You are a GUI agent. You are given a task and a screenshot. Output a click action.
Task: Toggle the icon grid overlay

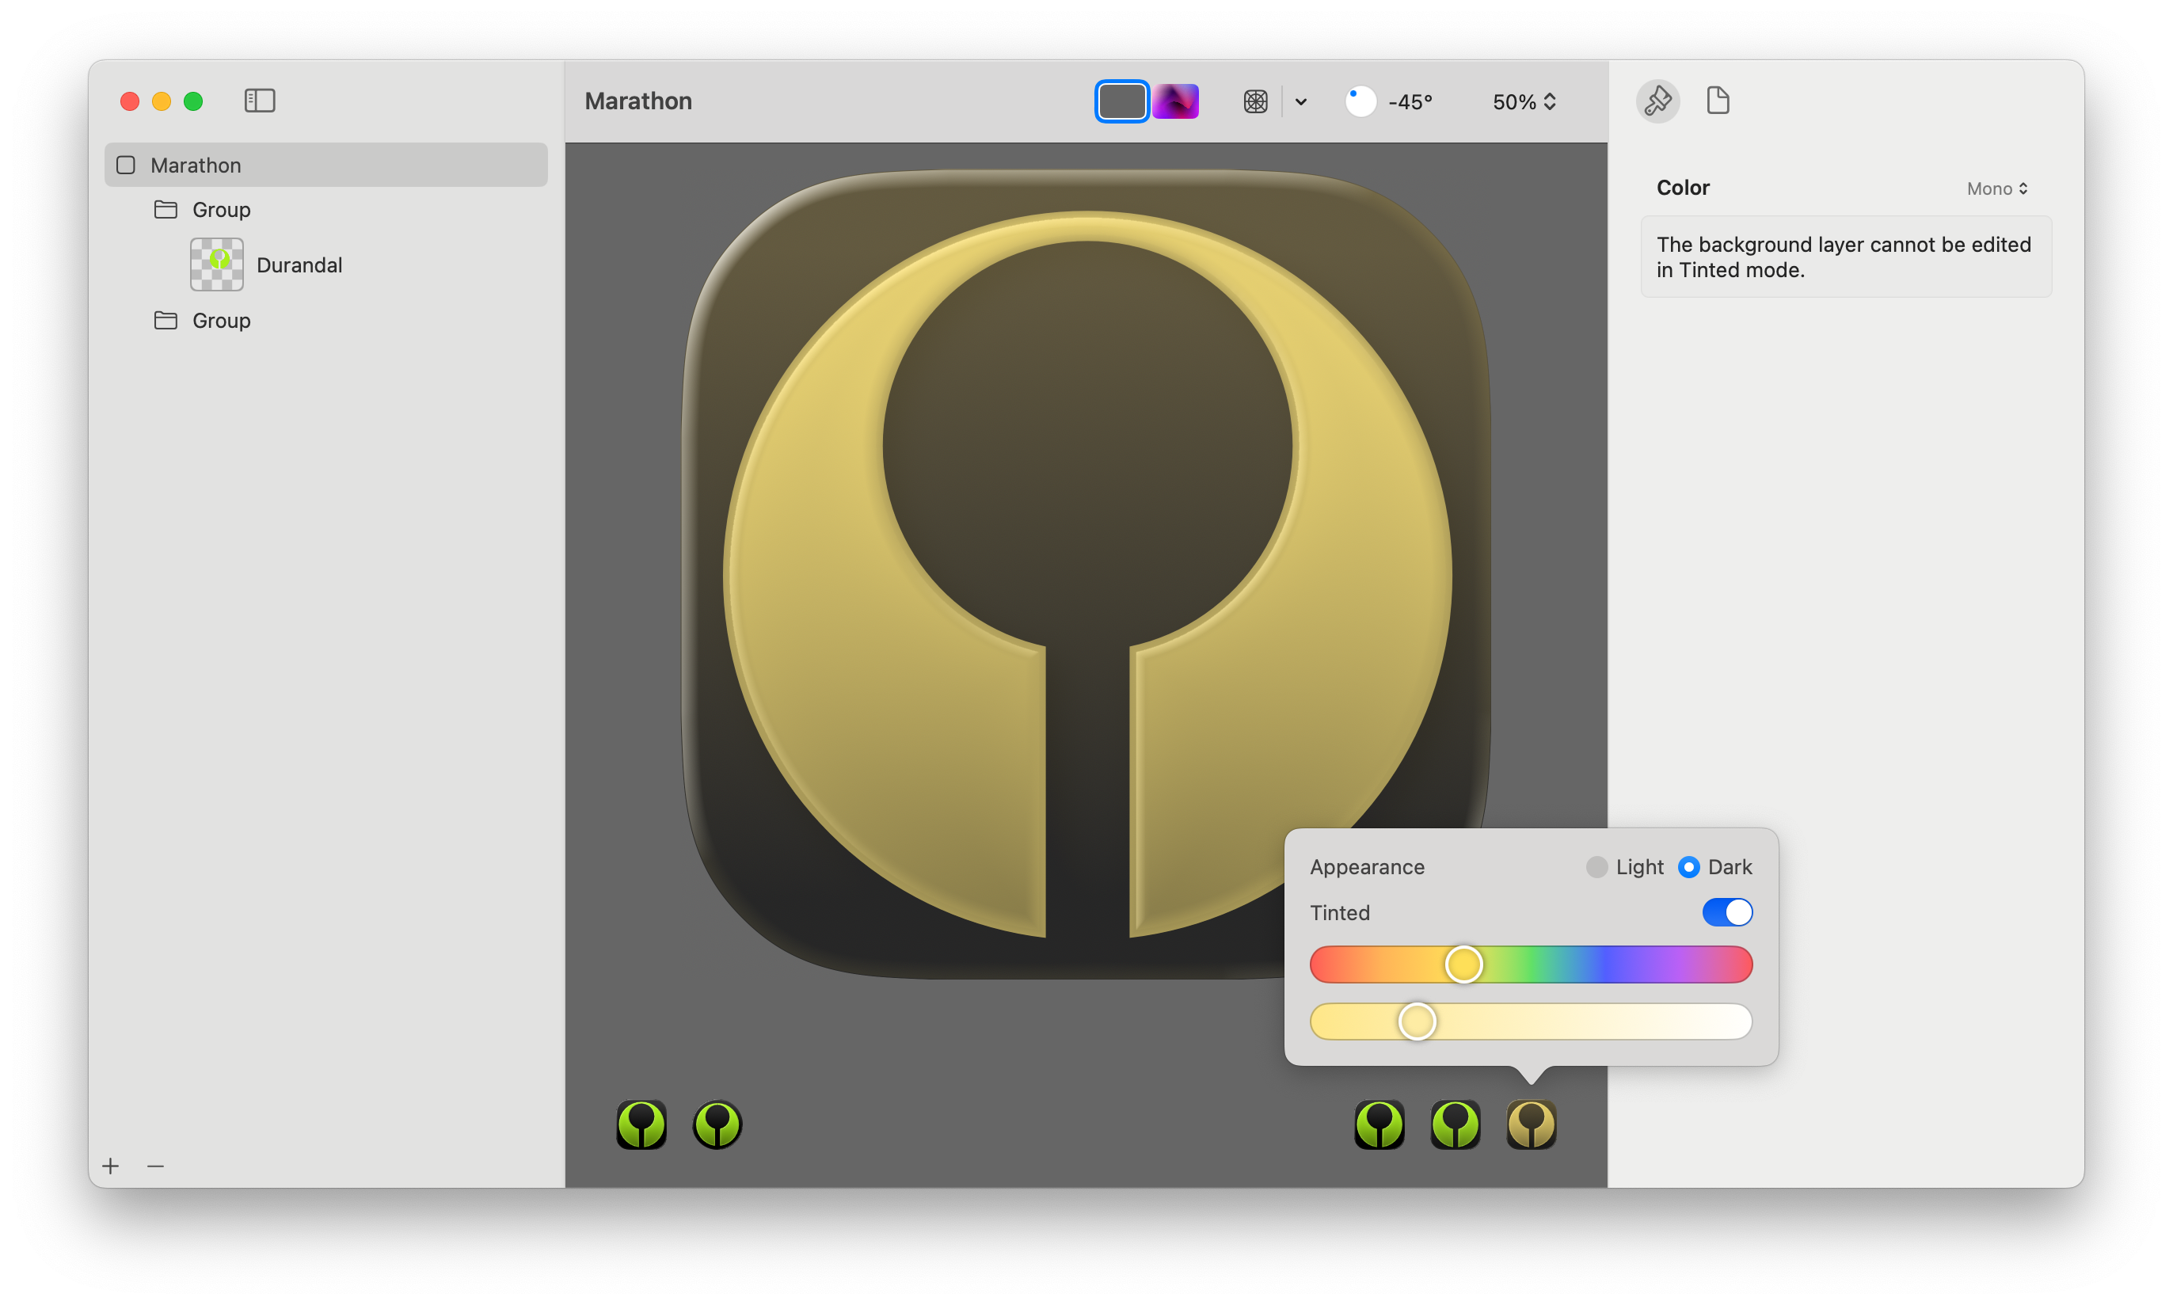(x=1255, y=102)
